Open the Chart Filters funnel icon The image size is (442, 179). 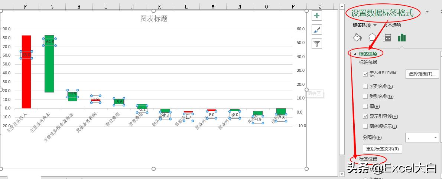click(x=317, y=44)
